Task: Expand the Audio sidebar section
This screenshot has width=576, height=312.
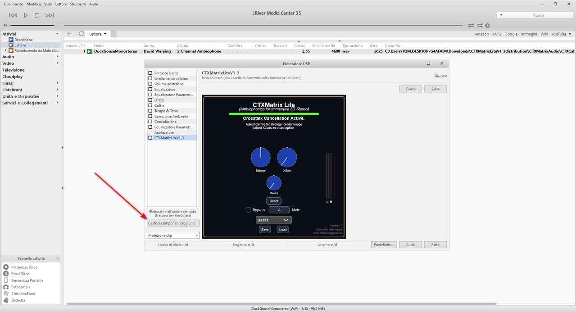Action: [x=57, y=57]
